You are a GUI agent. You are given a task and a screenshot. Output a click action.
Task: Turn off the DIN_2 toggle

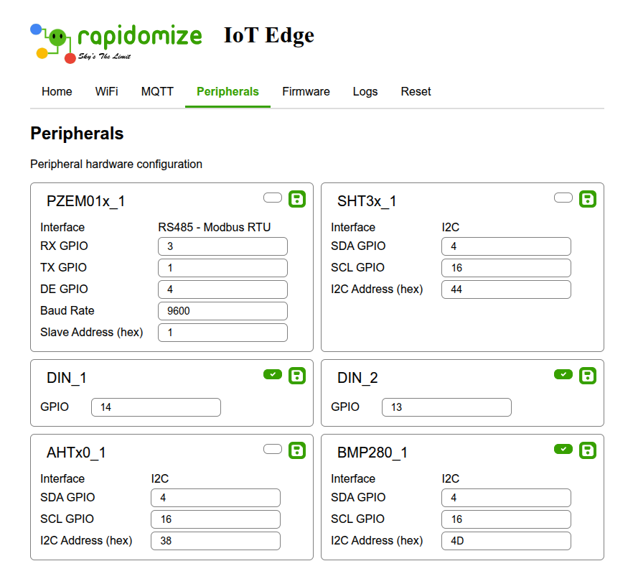click(x=563, y=374)
